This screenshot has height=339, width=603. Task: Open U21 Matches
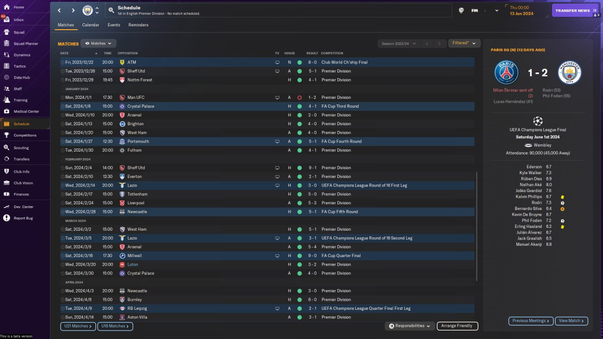[x=78, y=326]
